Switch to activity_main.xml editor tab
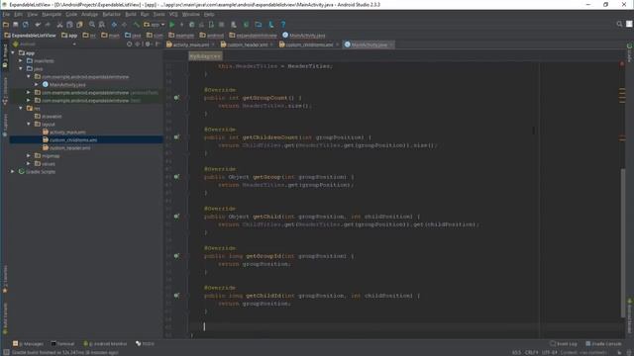Viewport: 634px width, 356px height. pos(188,44)
